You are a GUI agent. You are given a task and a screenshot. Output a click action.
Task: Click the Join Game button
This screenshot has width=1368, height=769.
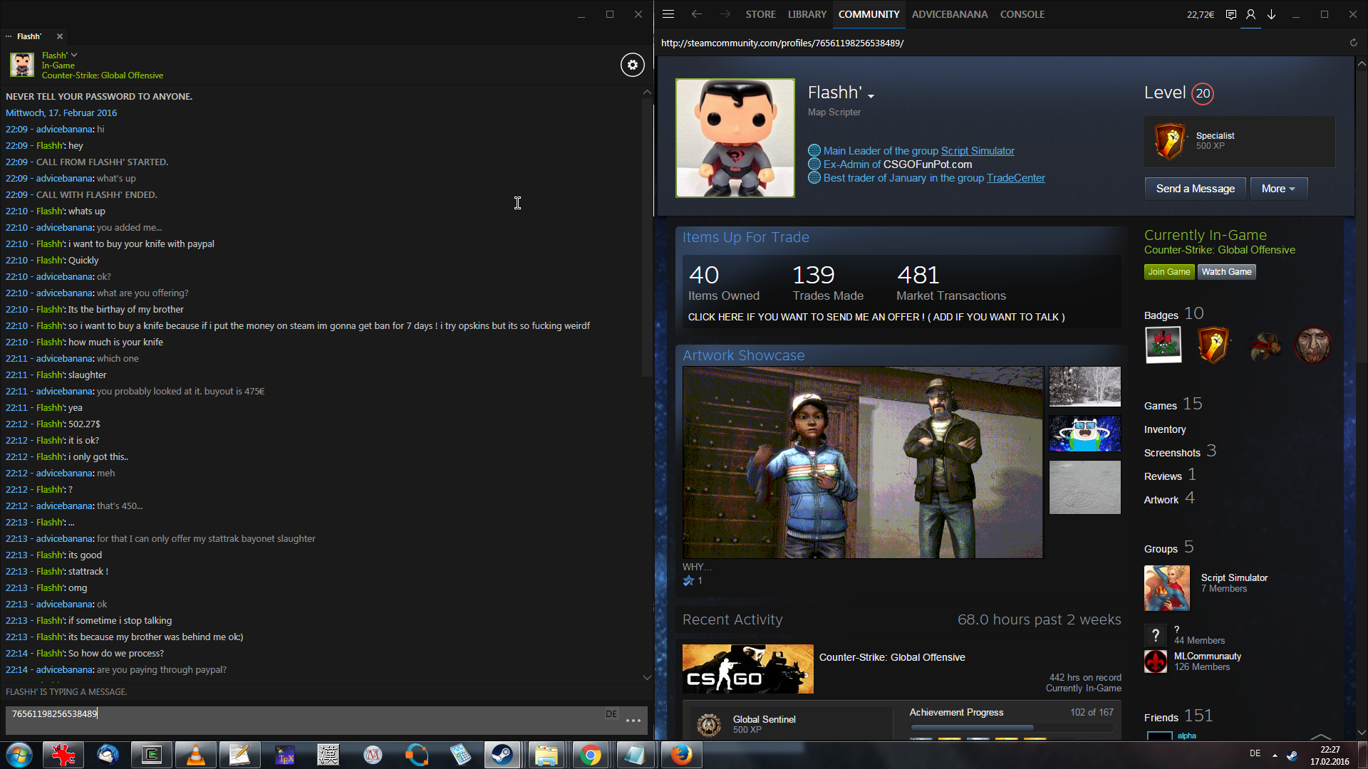click(1168, 272)
